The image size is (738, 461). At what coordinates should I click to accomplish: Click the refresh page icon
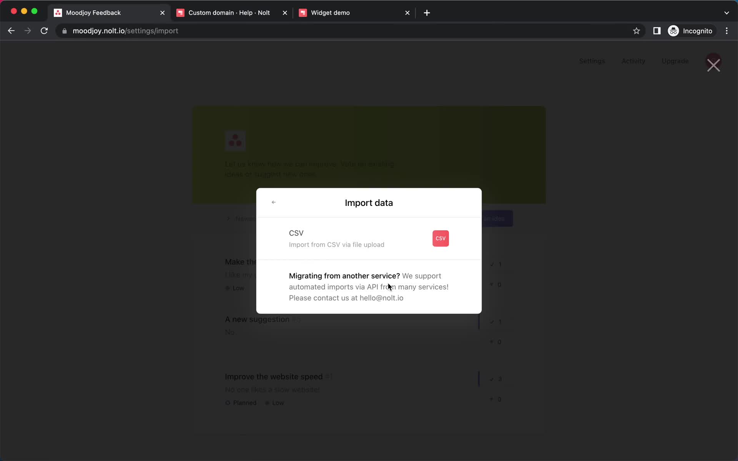pyautogui.click(x=45, y=31)
